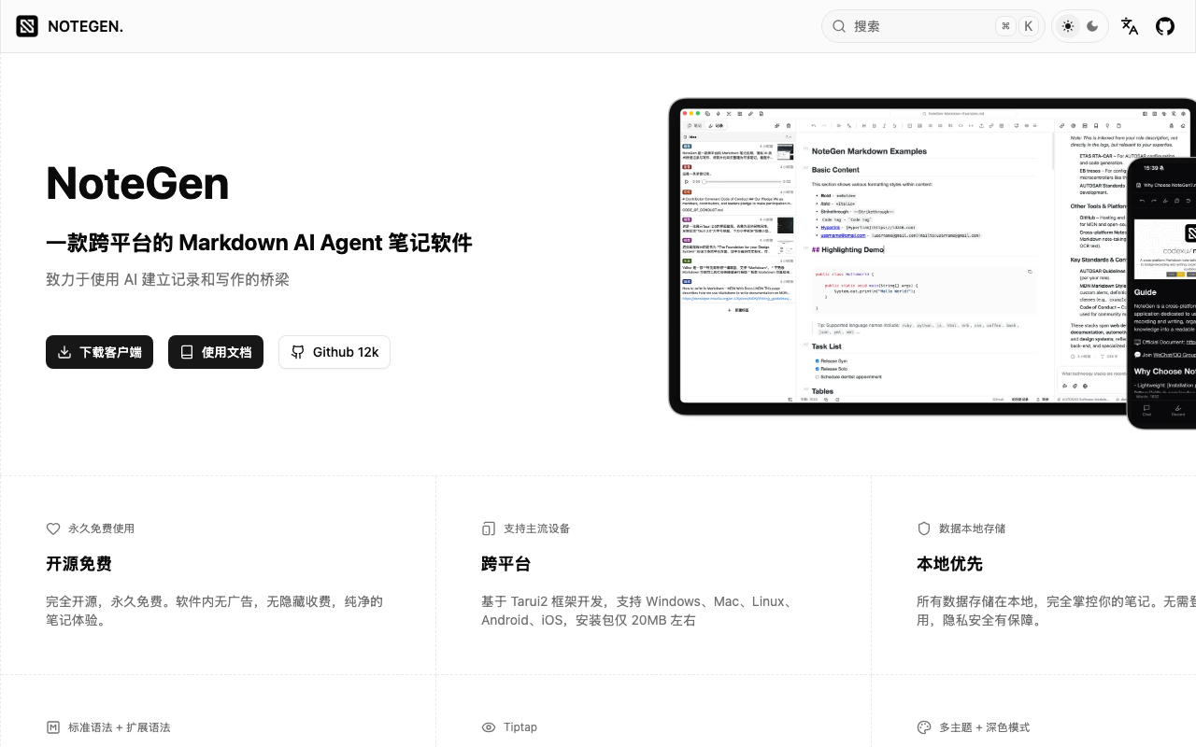Click the 一款跨平台的 Markdown AI Agent 笔记软件 tagline
Screen dimensions: 1196x747
pyautogui.click(x=259, y=243)
